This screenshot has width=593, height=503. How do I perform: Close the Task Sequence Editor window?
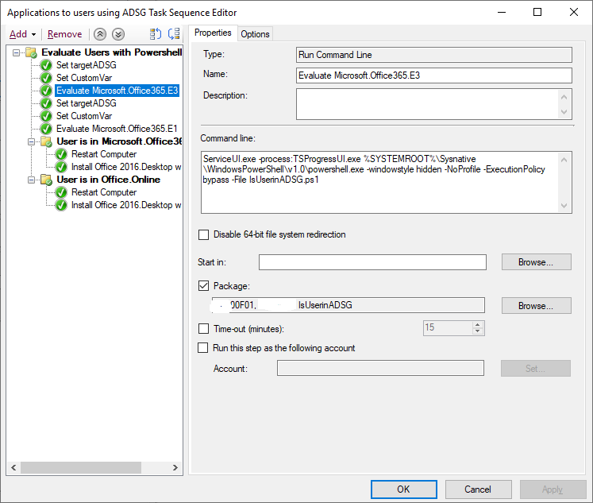(x=574, y=12)
